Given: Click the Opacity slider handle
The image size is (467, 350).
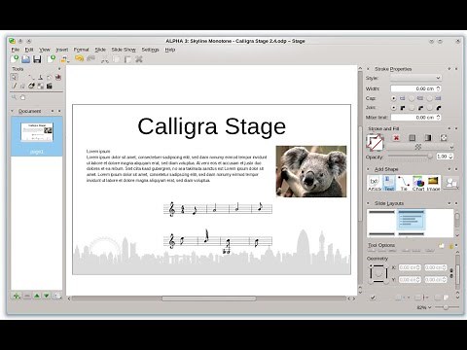Looking at the screenshot, I should 430,157.
